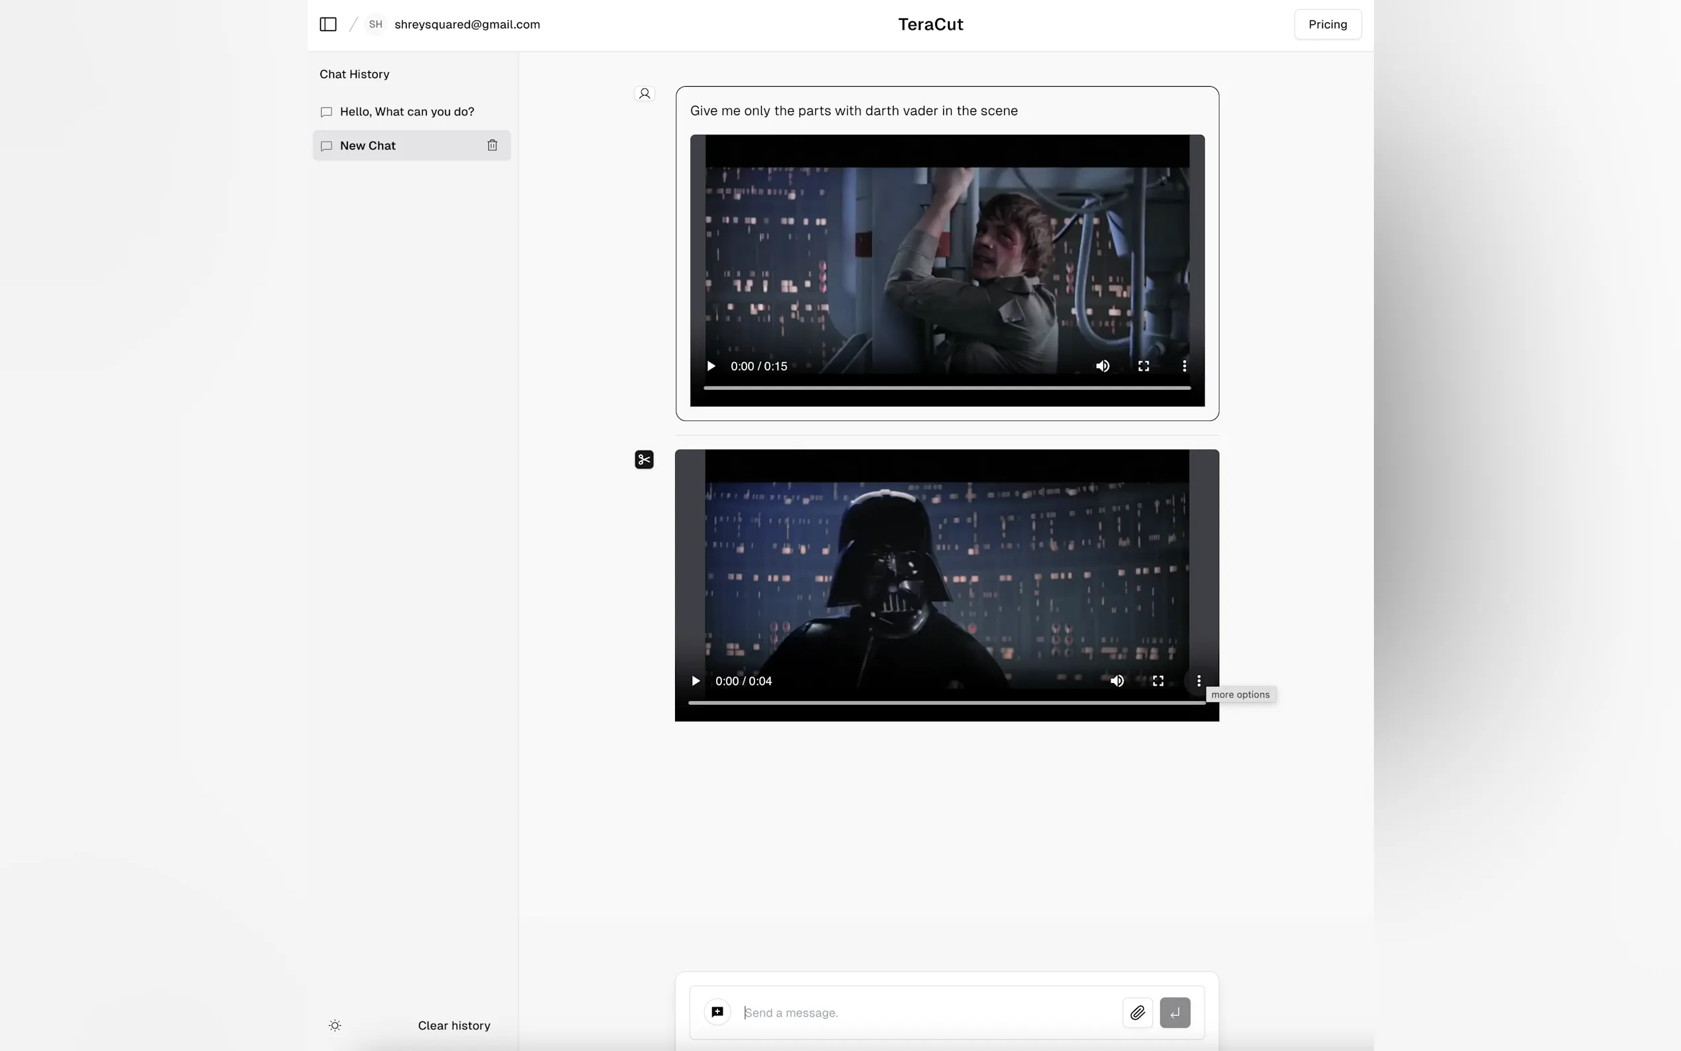Open account menu shreysquared@gmail.com
Screen dimensions: 1681x1051
467,24
